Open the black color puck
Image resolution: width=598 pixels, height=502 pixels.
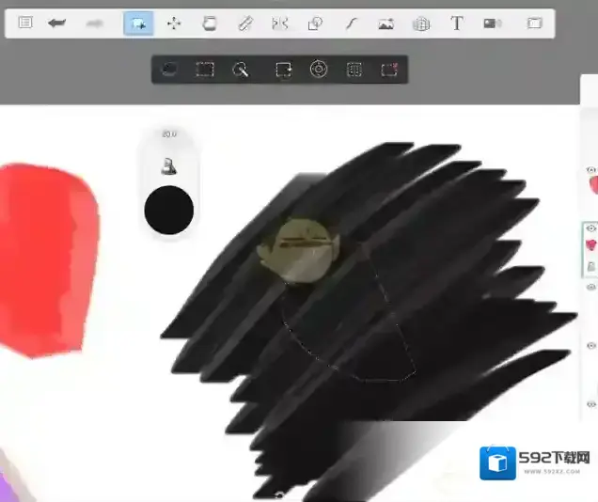[169, 210]
